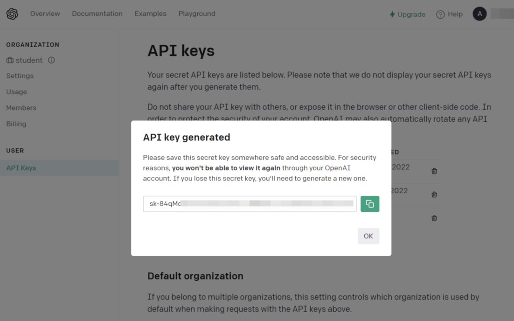Click the bottom trash icon in key list

434,218
